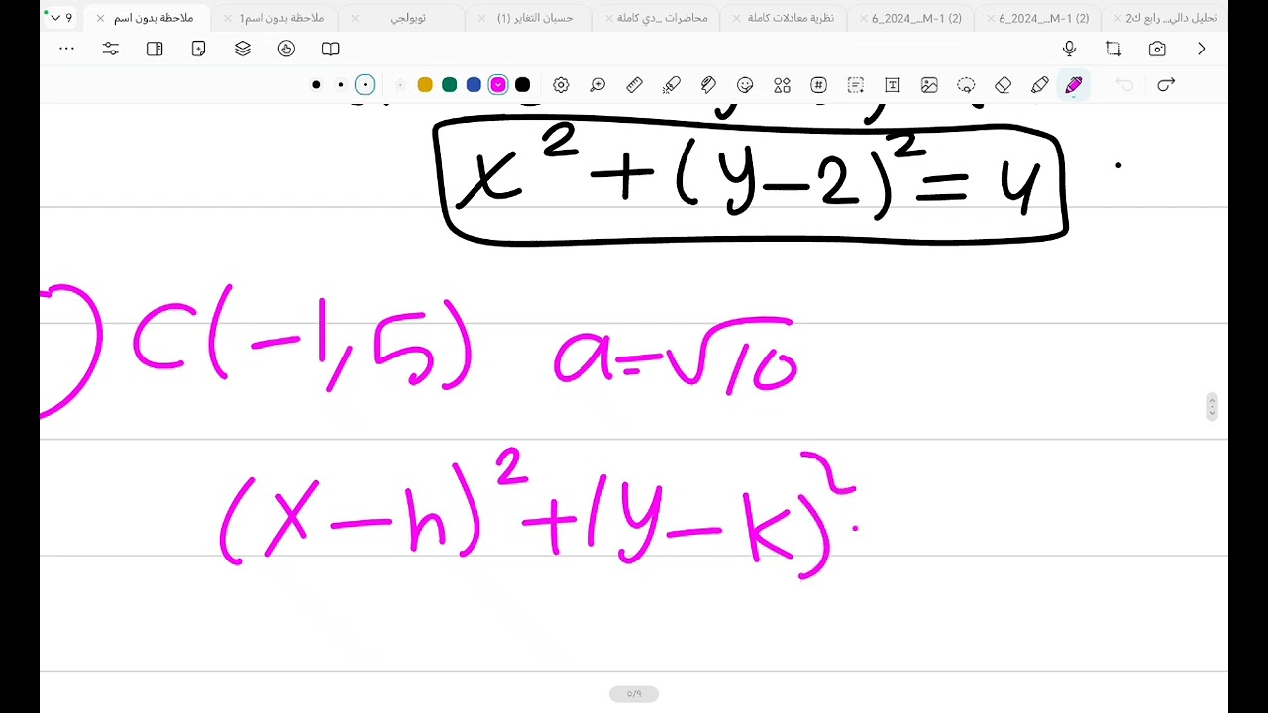Image resolution: width=1268 pixels, height=713 pixels.
Task: Pick the black pen color
Action: [x=522, y=85]
